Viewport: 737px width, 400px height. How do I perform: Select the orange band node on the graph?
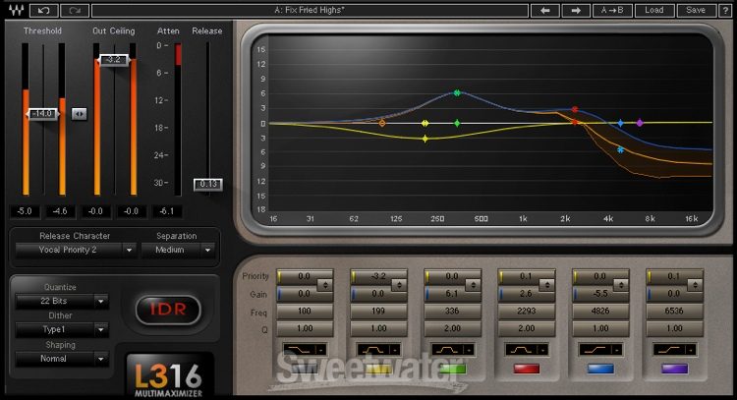click(381, 123)
